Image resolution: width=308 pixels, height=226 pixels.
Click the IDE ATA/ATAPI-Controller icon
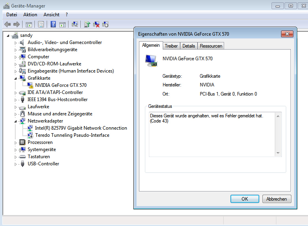[23, 92]
